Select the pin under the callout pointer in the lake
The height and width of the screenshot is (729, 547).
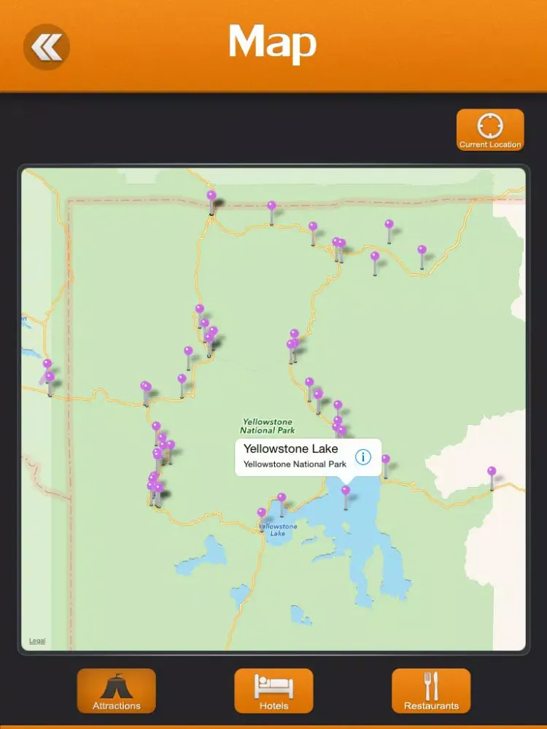tap(346, 497)
